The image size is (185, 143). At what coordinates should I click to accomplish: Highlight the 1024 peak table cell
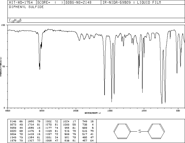pos(66,122)
